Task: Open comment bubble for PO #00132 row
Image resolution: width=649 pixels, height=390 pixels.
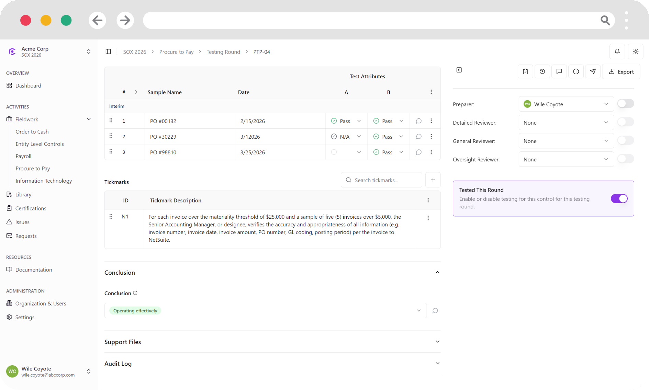Action: click(418, 121)
